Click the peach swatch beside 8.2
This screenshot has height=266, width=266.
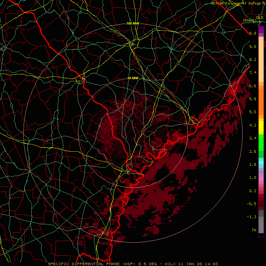[x=261, y=61]
